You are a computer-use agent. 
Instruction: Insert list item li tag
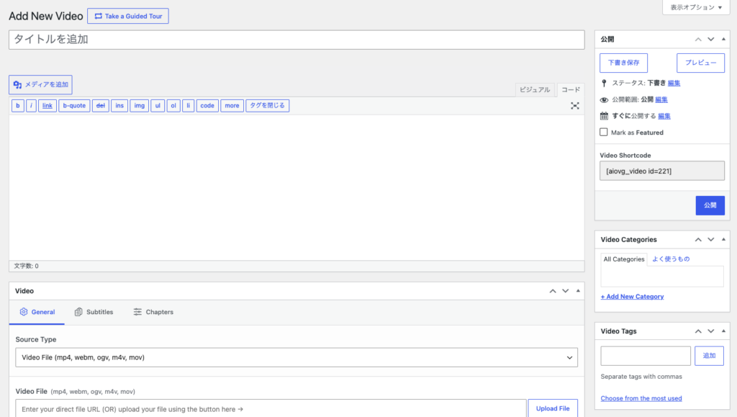(188, 106)
